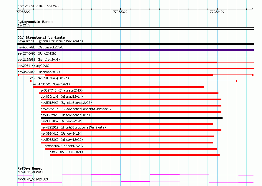Click variant label esv3685920 (Besenbacher2015)
The image size is (262, 186).
(65, 115)
